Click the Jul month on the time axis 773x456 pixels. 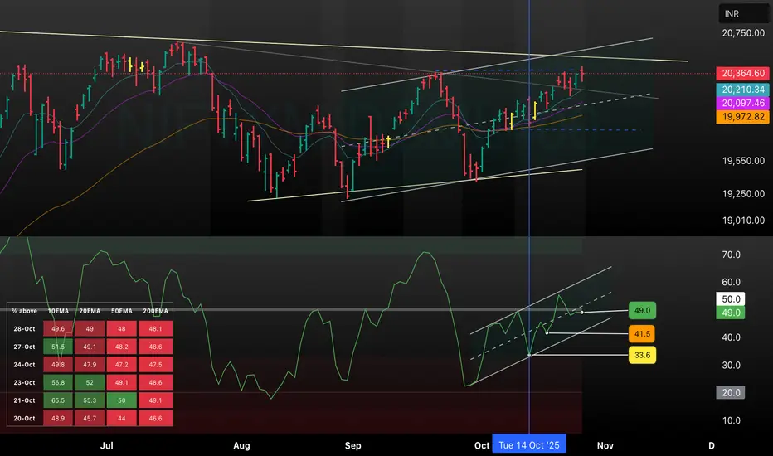pos(106,446)
